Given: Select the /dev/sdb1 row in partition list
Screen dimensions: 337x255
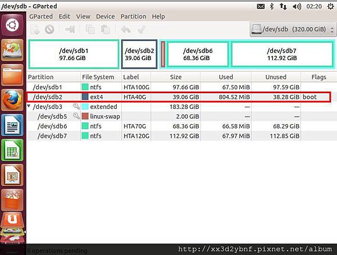Looking at the screenshot, I should [x=181, y=87].
